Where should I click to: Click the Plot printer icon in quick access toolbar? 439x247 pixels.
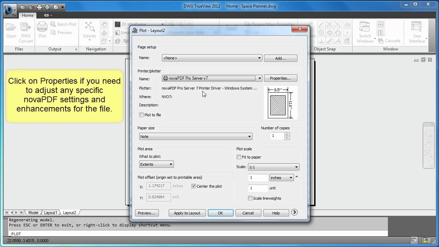39,7
